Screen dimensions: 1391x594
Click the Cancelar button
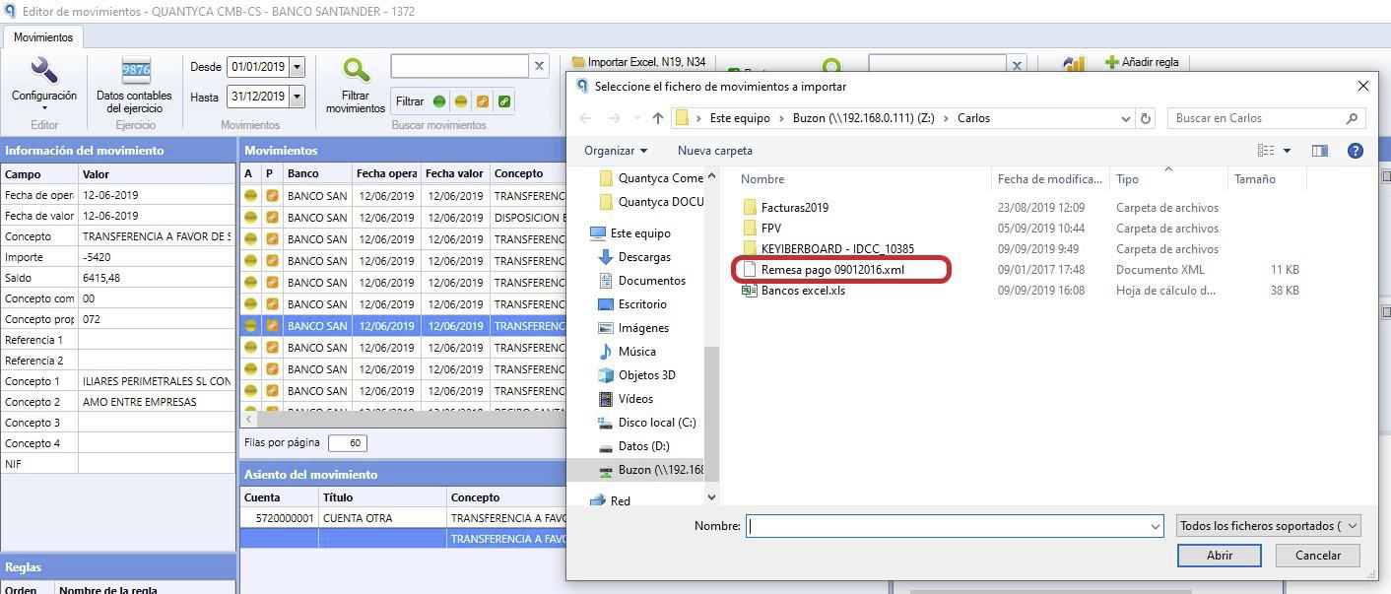point(1318,556)
